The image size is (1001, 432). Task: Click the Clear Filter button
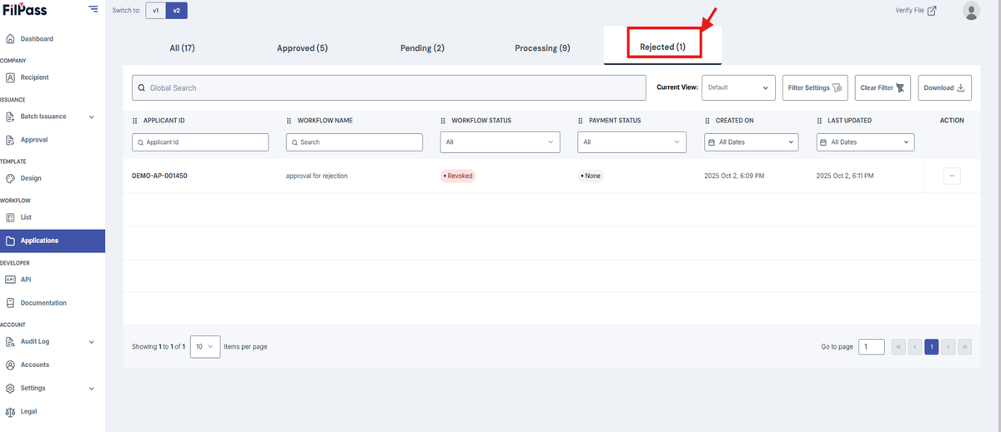(883, 87)
